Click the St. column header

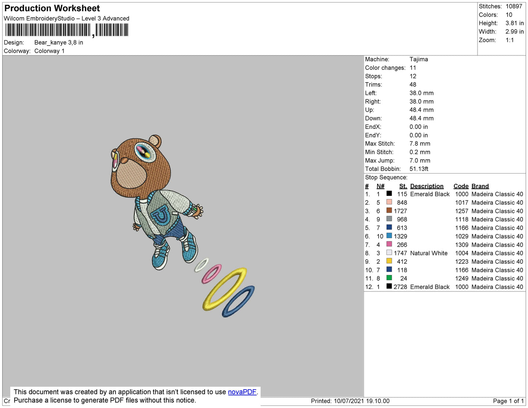click(x=403, y=186)
